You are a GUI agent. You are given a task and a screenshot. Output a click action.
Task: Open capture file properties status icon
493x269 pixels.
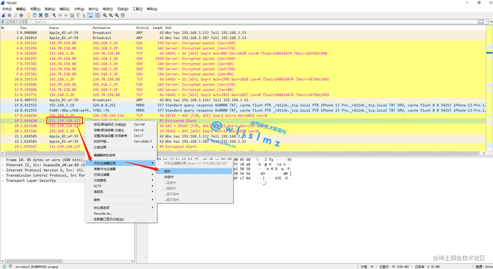[x=10, y=266]
